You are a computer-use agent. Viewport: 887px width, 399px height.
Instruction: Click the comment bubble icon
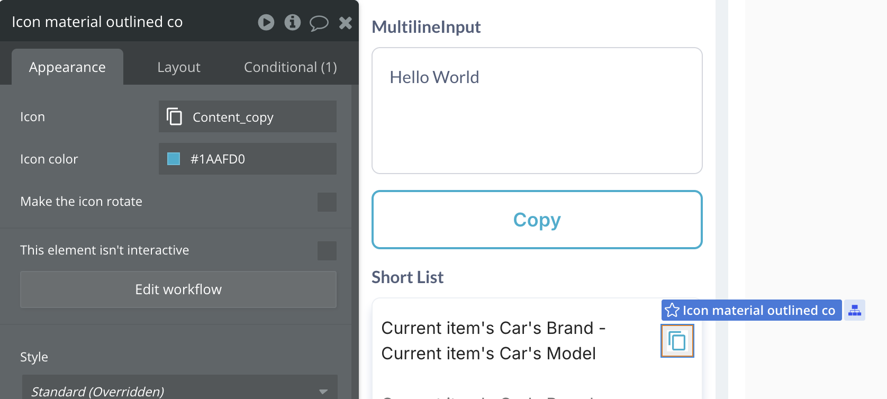click(319, 23)
